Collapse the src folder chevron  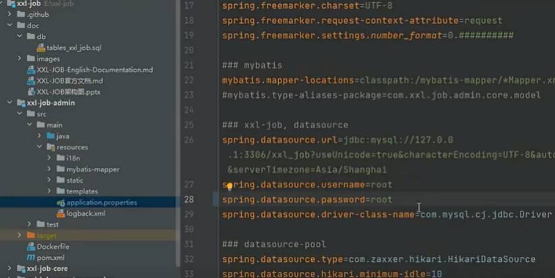point(20,113)
